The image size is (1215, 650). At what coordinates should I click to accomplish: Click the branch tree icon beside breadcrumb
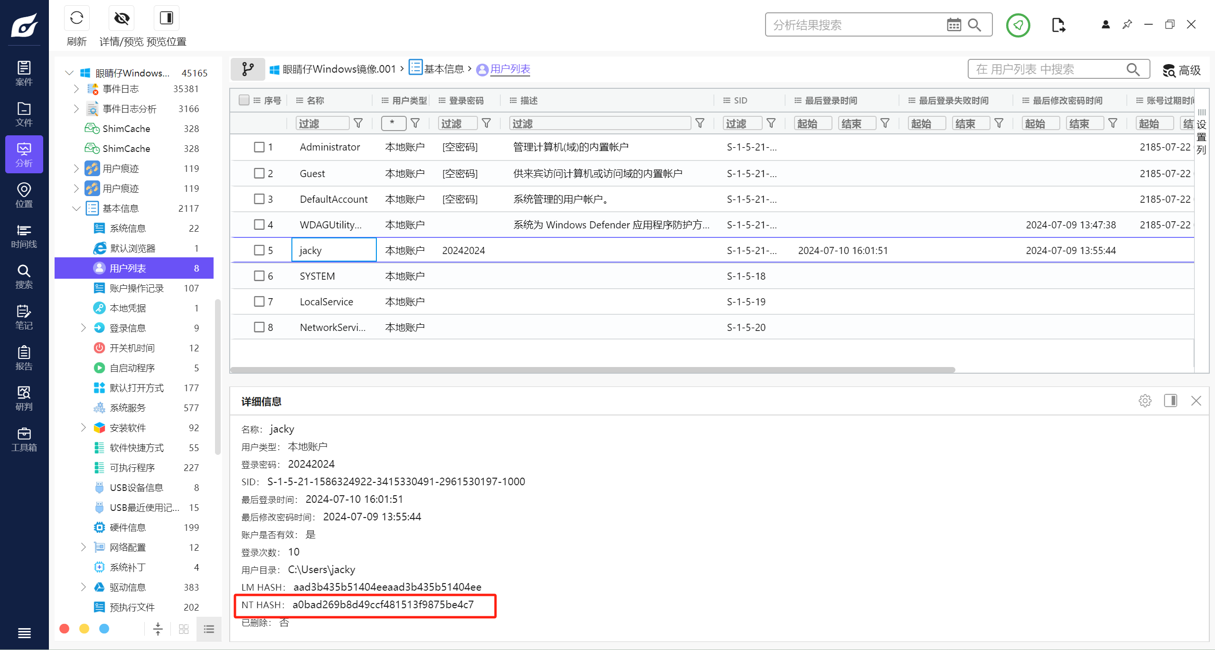[x=248, y=69]
